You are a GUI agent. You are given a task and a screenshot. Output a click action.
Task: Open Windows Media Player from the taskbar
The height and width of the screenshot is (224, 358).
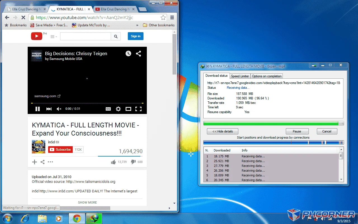point(59,218)
